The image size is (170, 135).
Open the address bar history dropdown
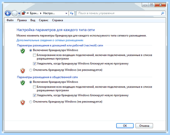pos(66,13)
